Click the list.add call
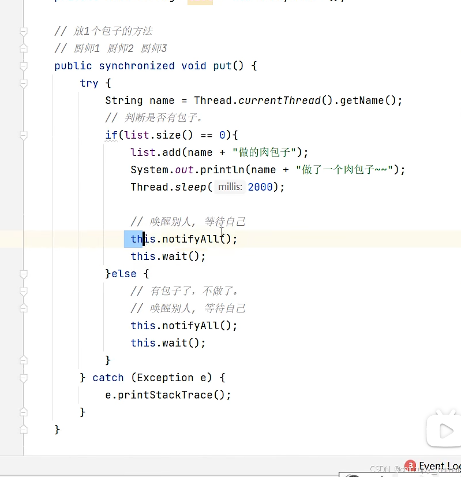Screen dimensions: 461x477 (x=156, y=152)
